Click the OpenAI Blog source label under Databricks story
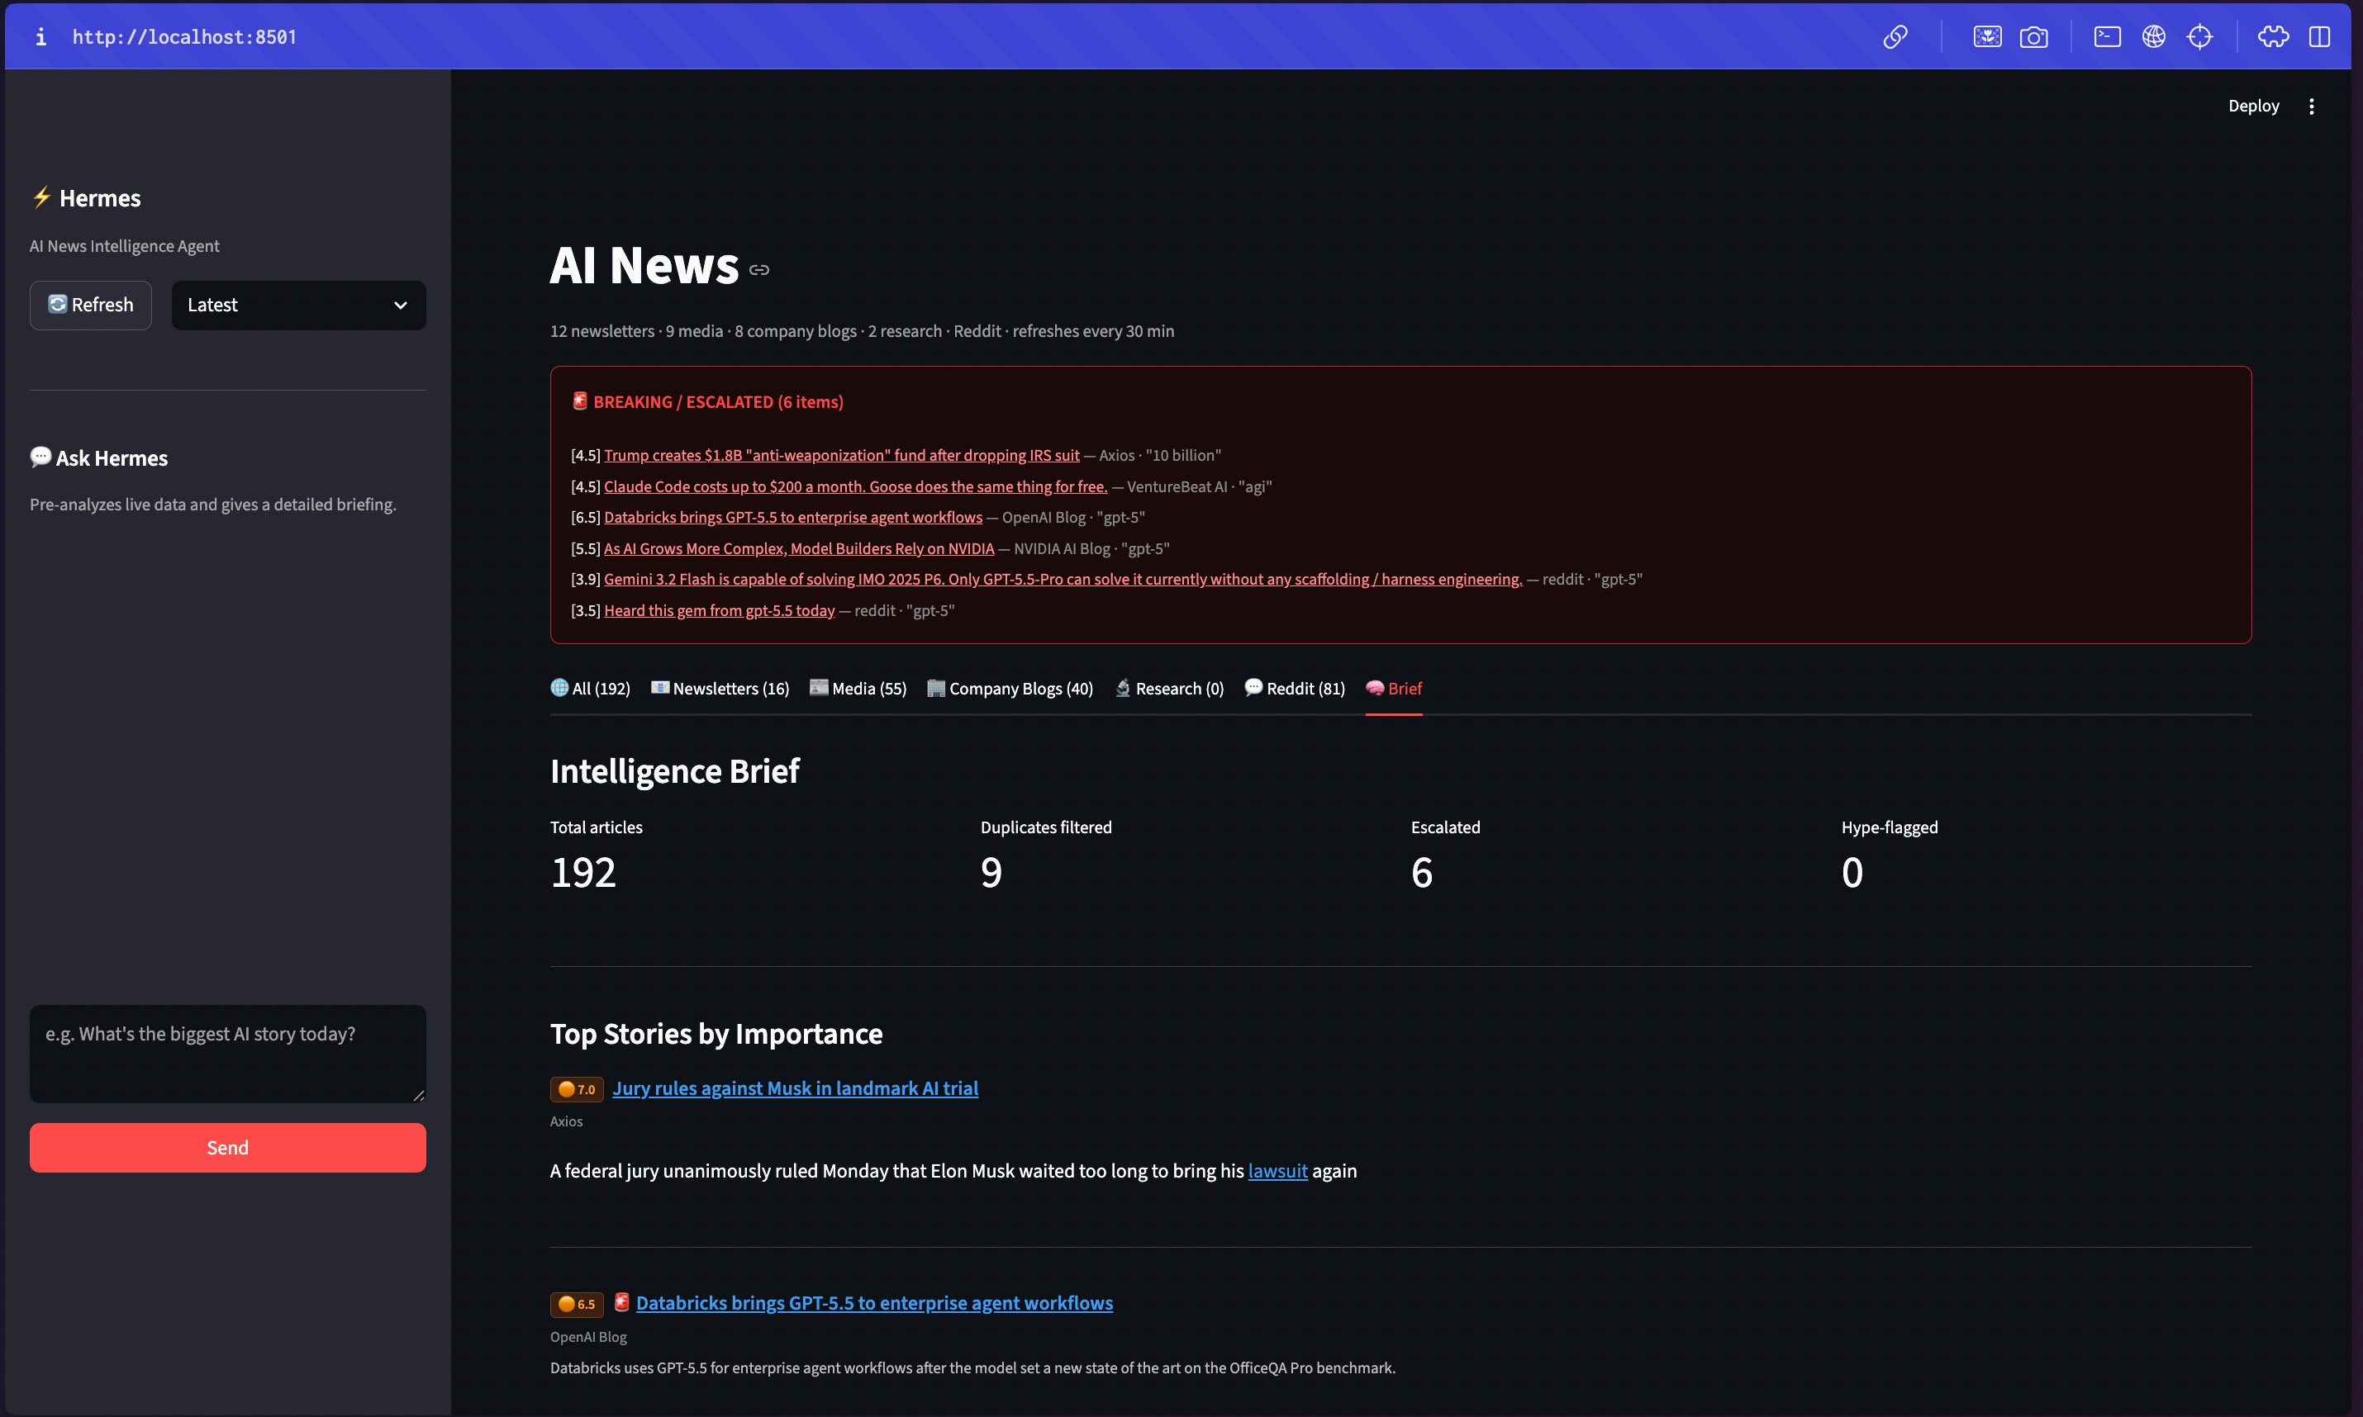Screen dimensions: 2363x1417 588,1338
